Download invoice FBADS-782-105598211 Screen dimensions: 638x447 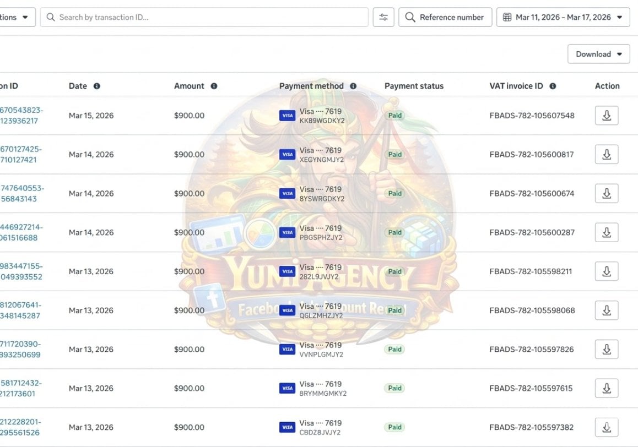(x=606, y=271)
